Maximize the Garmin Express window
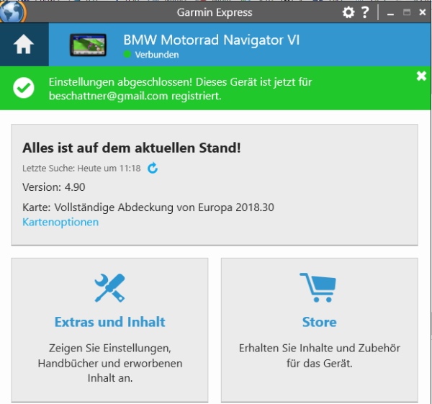This screenshot has height=404, width=432. coord(406,12)
